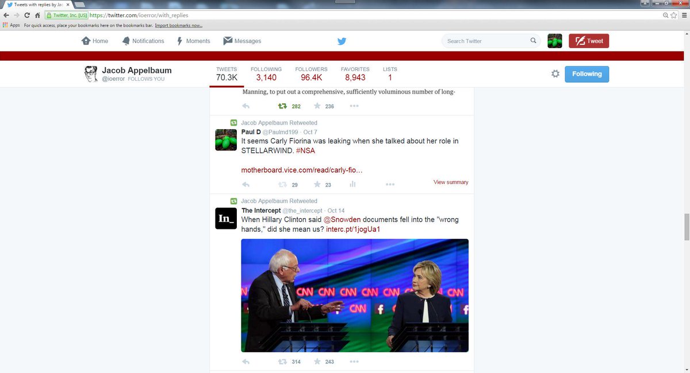690x373 pixels.
Task: Reply to the Manning tweet
Action: coord(246,106)
